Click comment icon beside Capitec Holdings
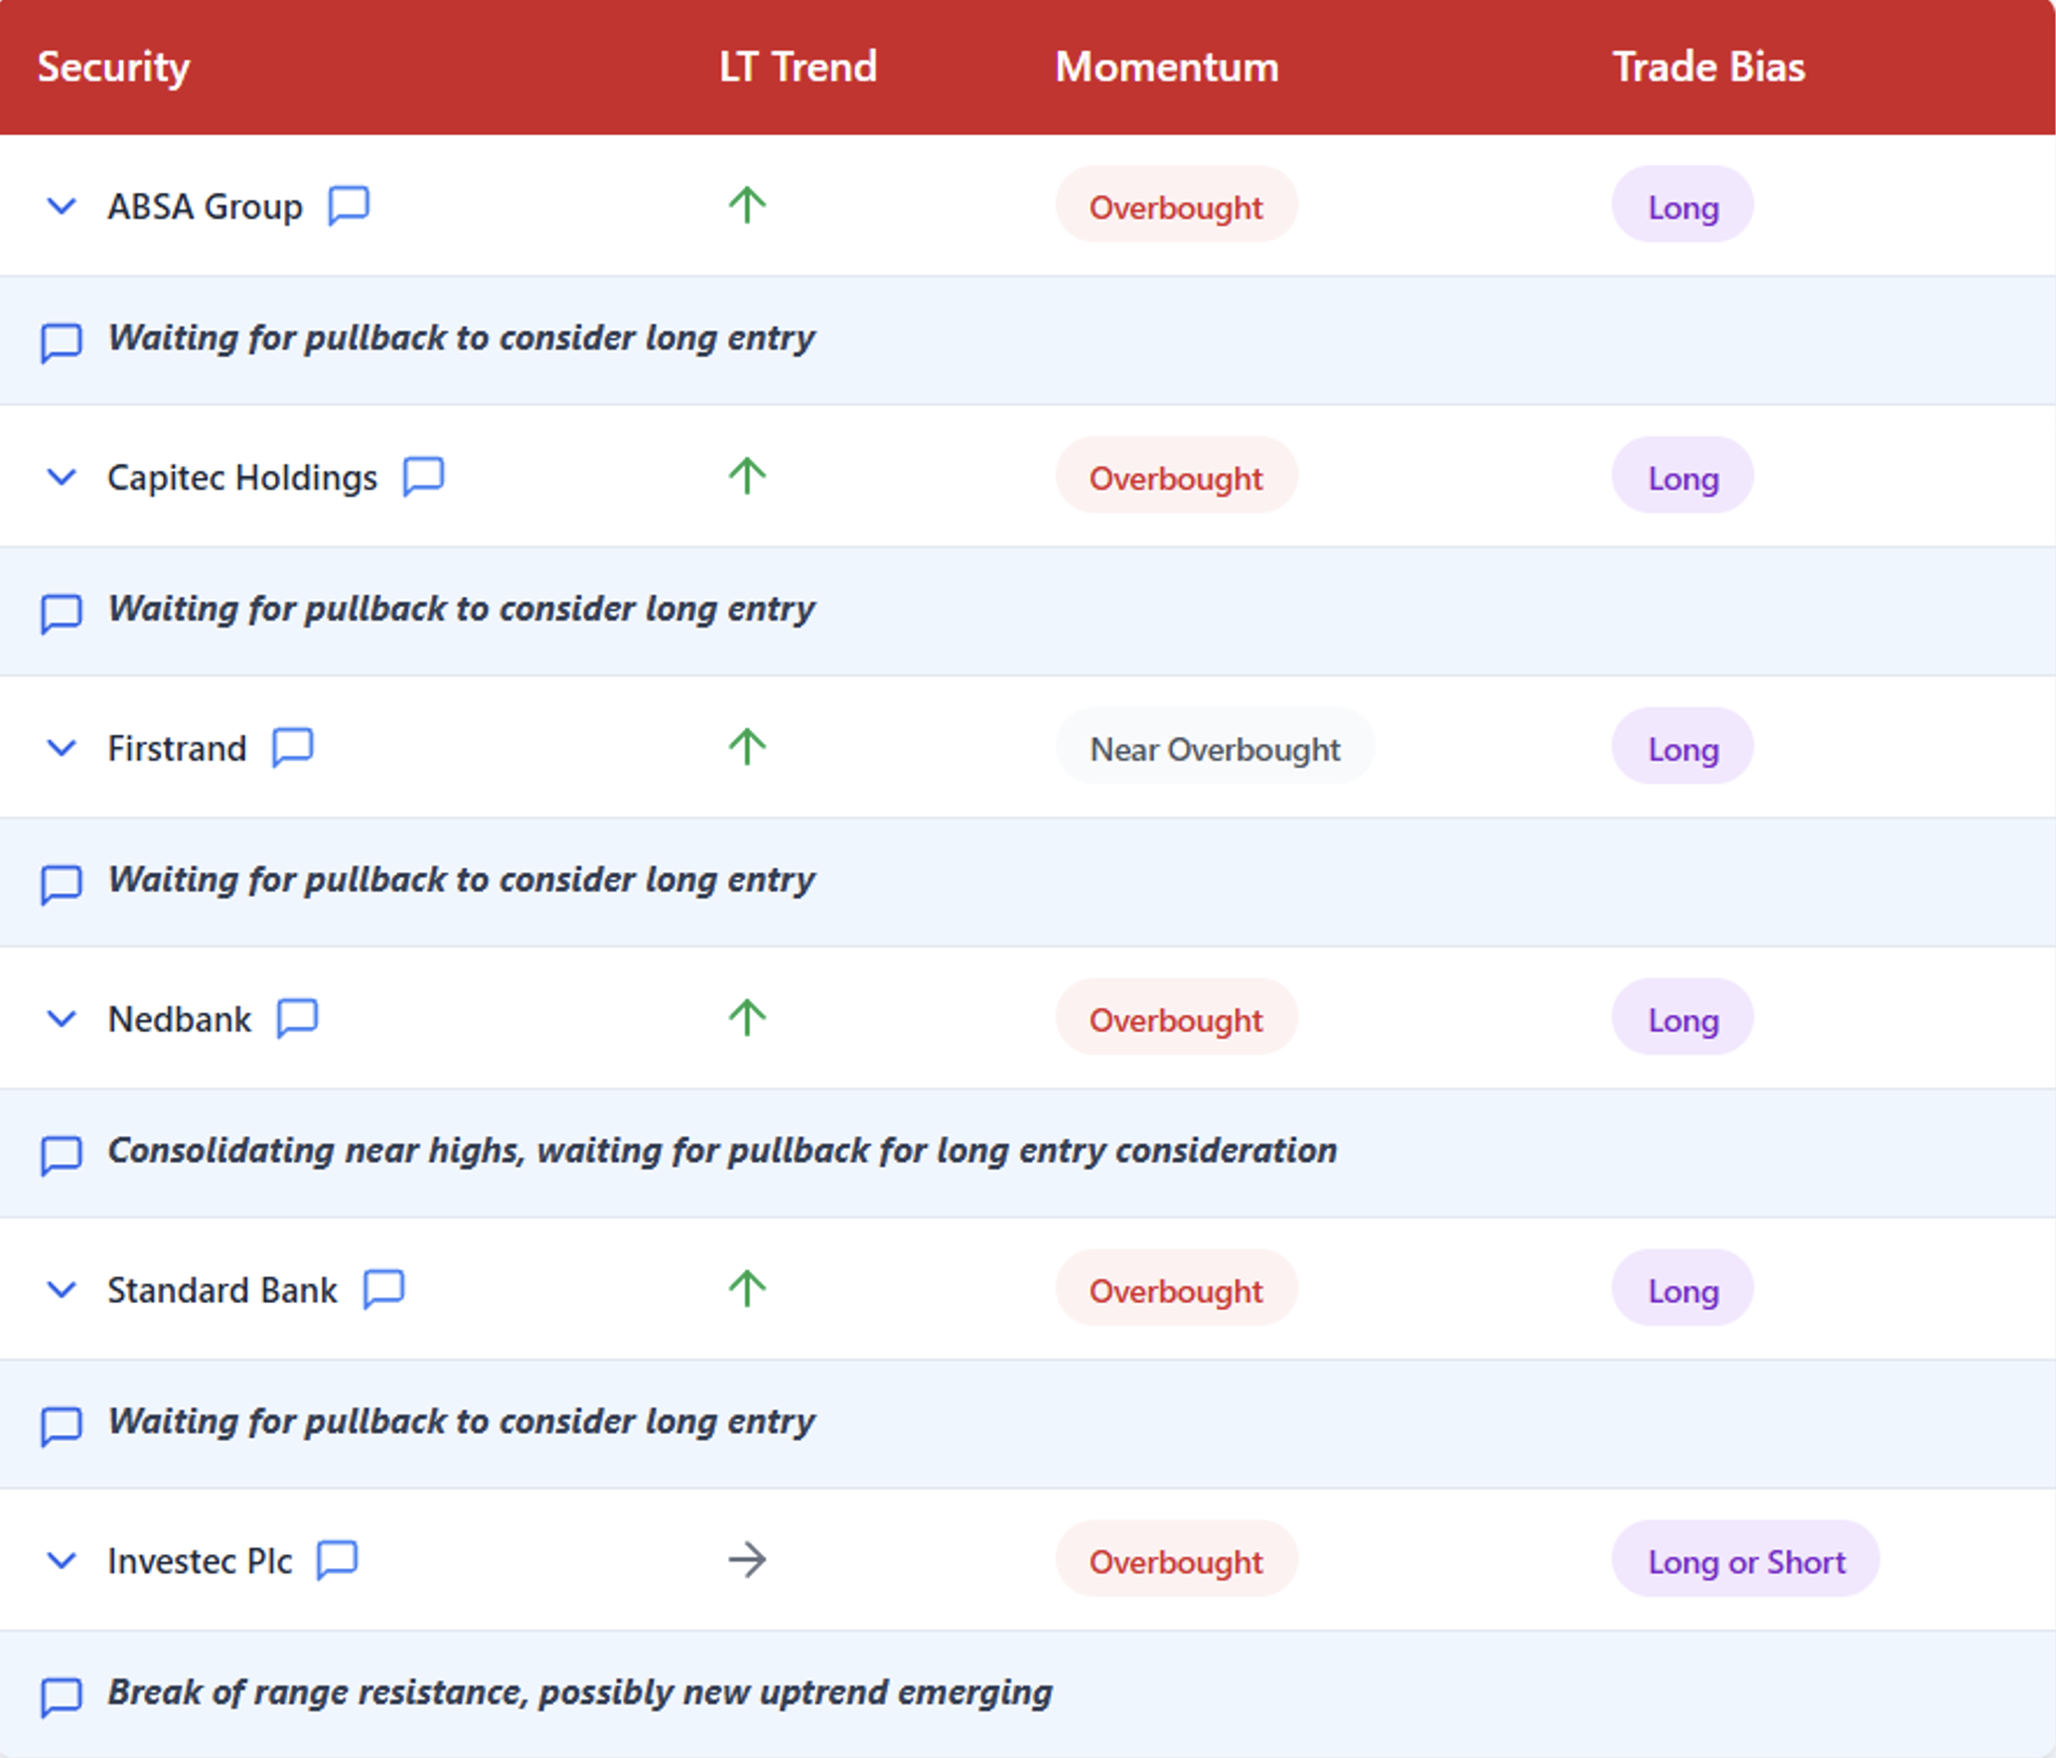Screen dimensions: 2056x1758 (423, 477)
